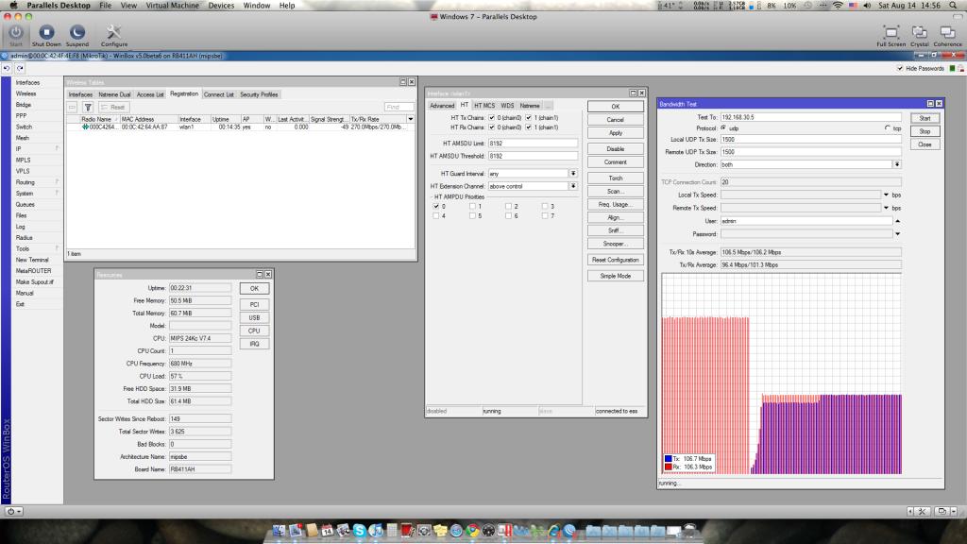Select the tcp protocol radio button
The width and height of the screenshot is (967, 544).
pos(887,127)
